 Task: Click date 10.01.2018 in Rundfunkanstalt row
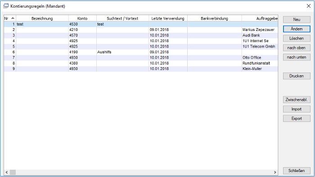pos(168,63)
